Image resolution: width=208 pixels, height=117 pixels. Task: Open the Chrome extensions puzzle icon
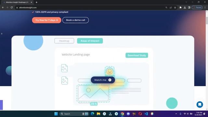(x=180, y=7)
